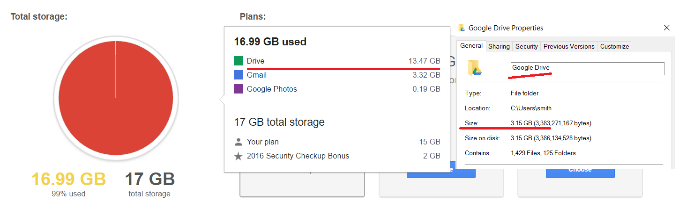
Task: Click the 16.99 GB used yellow figure
Action: [x=69, y=179]
